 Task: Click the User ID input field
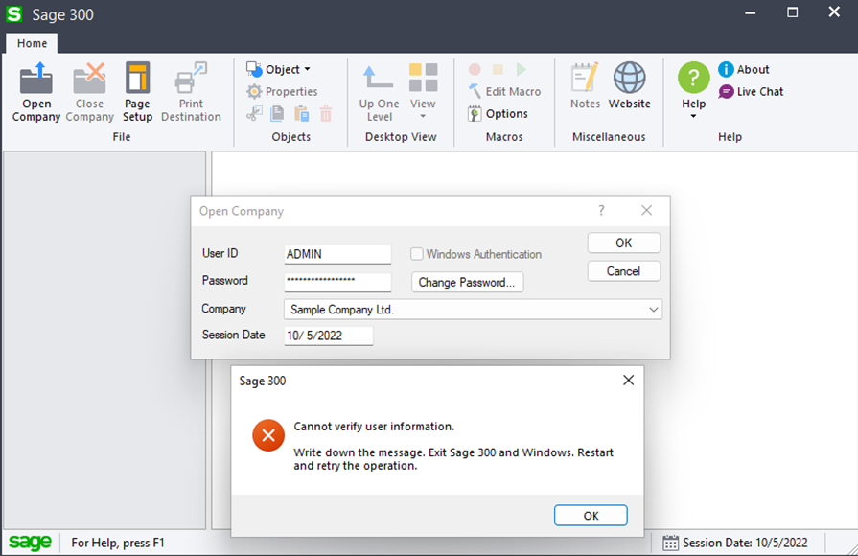[x=337, y=254]
